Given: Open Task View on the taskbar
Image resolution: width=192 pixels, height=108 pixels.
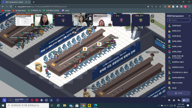Looking at the screenshot, I should pyautogui.click(x=52, y=105).
